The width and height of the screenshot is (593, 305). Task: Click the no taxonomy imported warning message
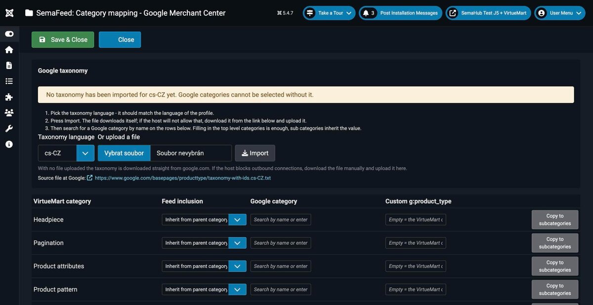(306, 95)
